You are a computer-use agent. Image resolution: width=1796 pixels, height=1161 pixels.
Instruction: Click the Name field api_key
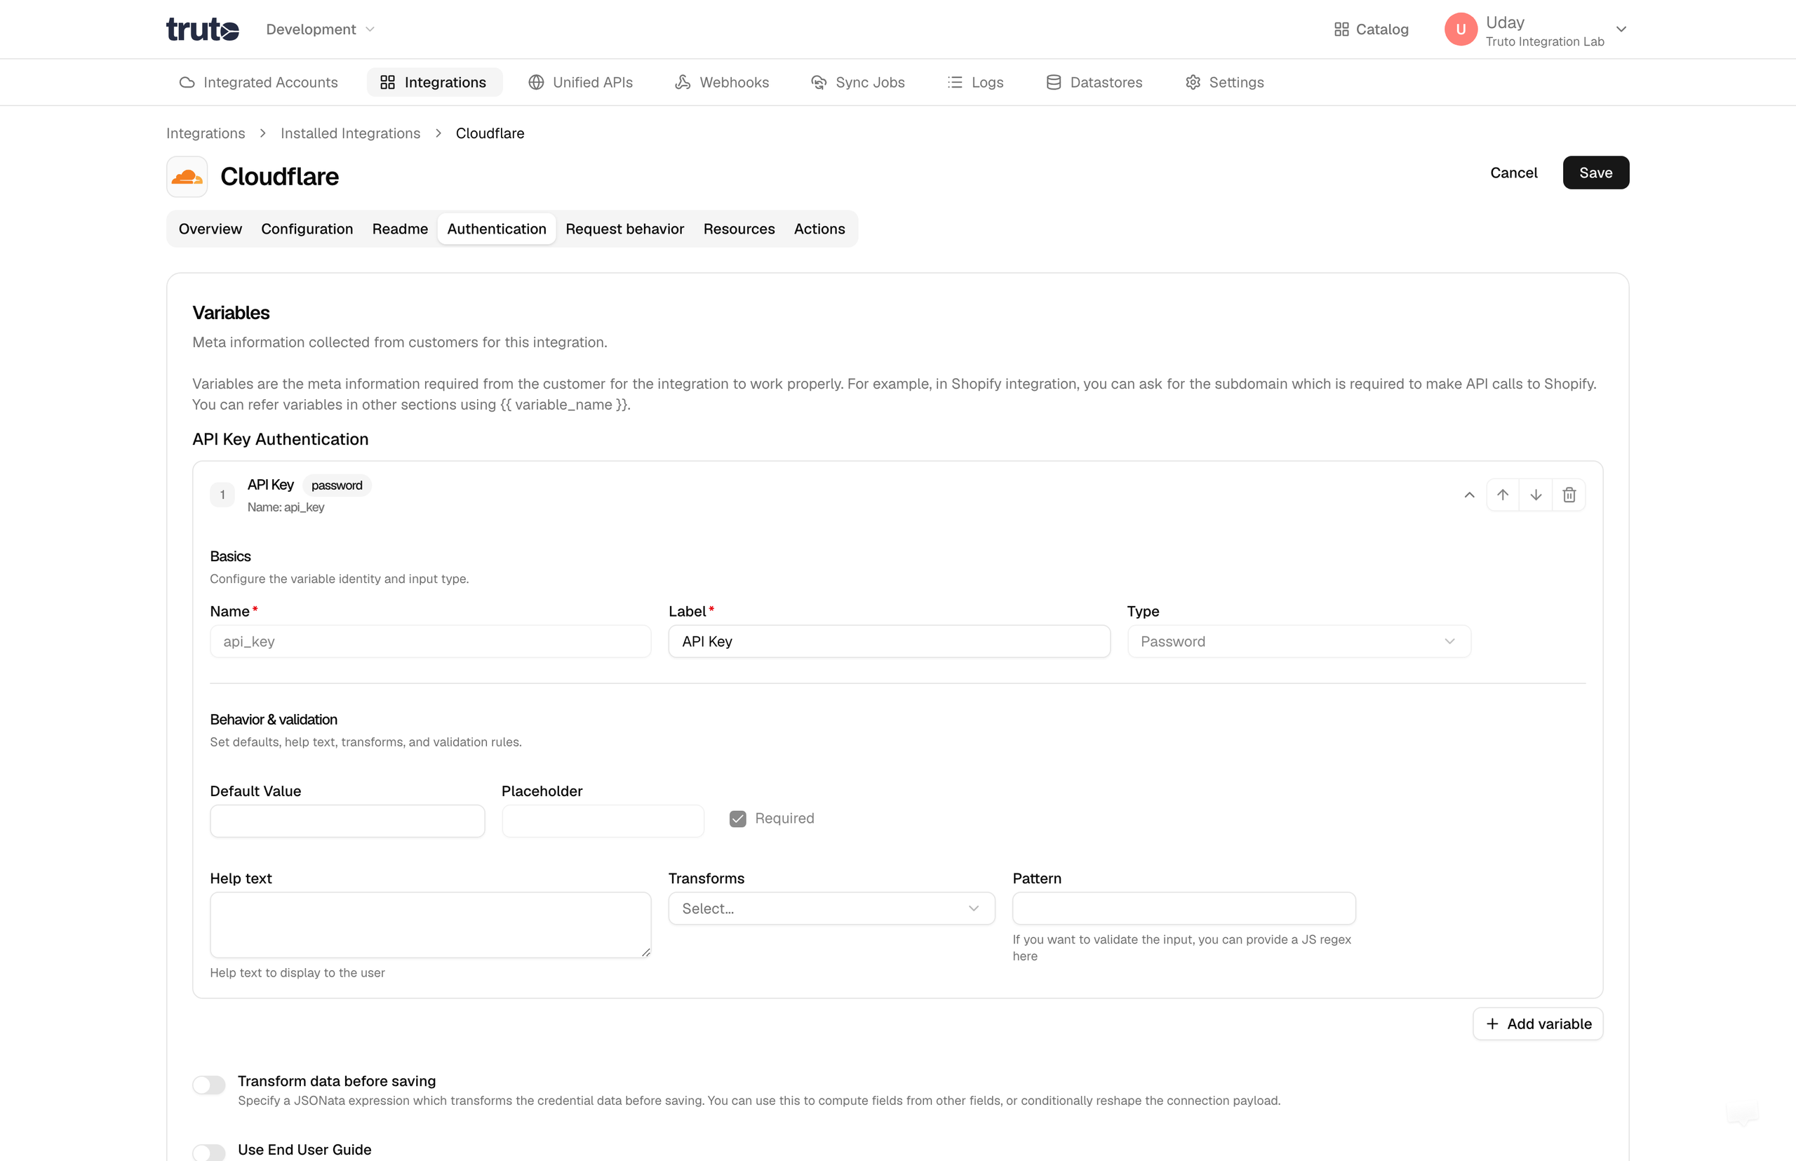(431, 642)
